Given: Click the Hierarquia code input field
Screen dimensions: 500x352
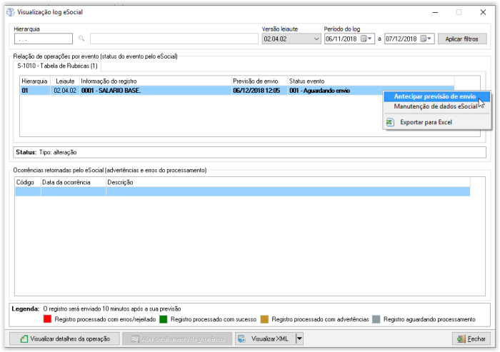Looking at the screenshot, I should 43,39.
